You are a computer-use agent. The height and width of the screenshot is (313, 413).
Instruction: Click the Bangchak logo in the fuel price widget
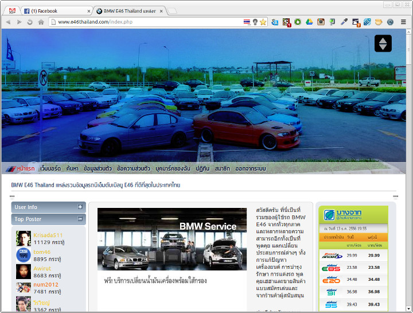coord(342,215)
